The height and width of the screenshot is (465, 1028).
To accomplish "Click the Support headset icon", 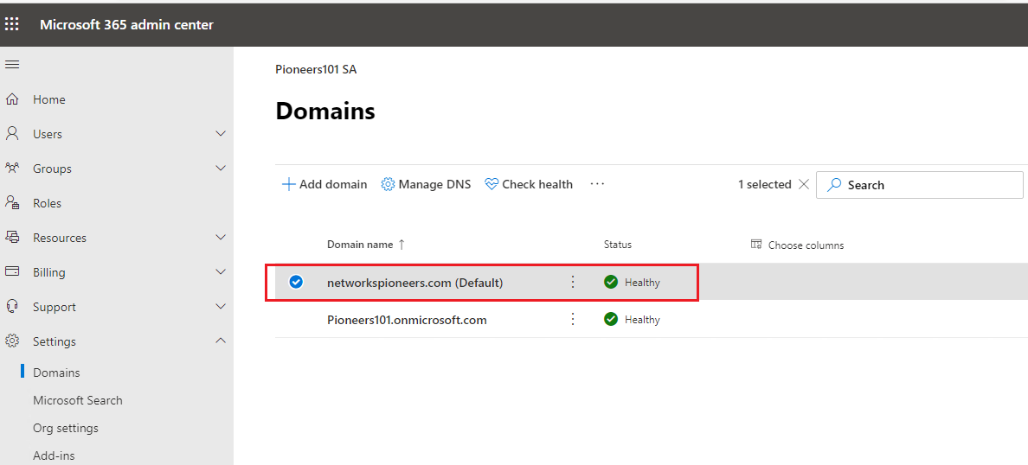I will point(12,307).
